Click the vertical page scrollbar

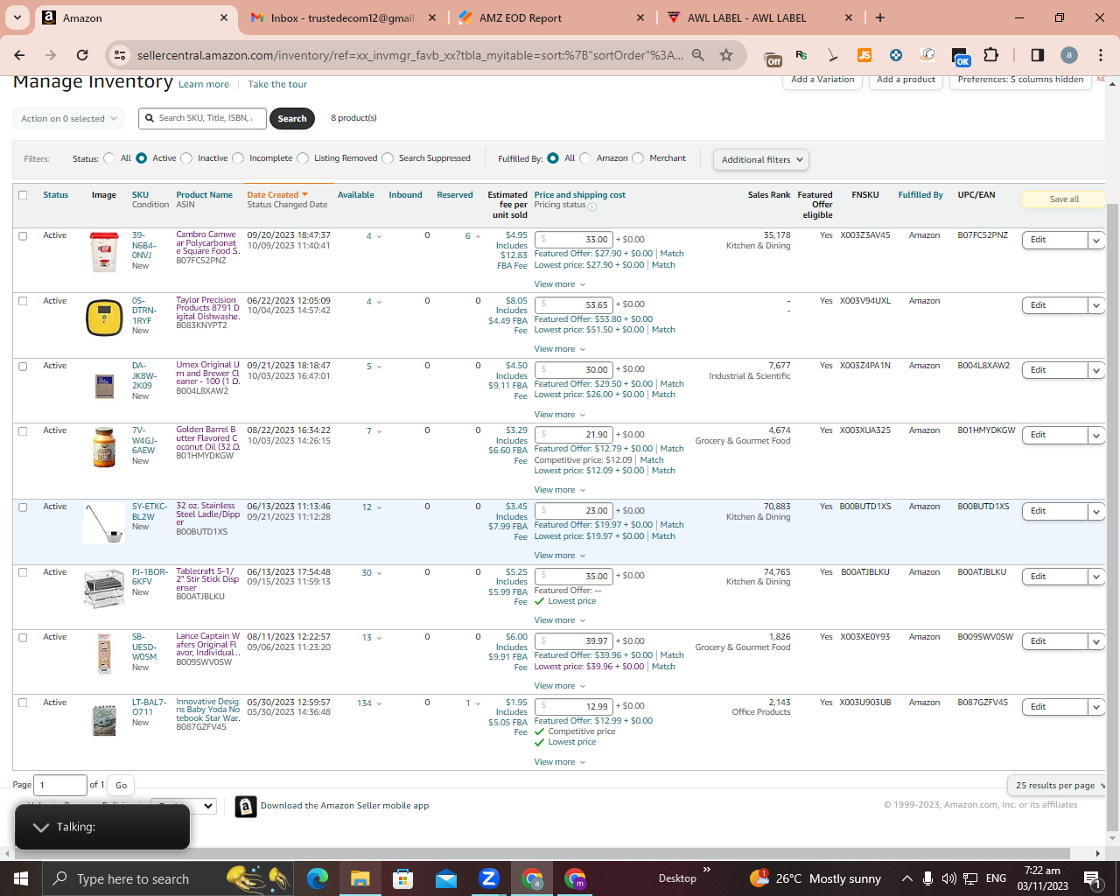click(x=1113, y=516)
